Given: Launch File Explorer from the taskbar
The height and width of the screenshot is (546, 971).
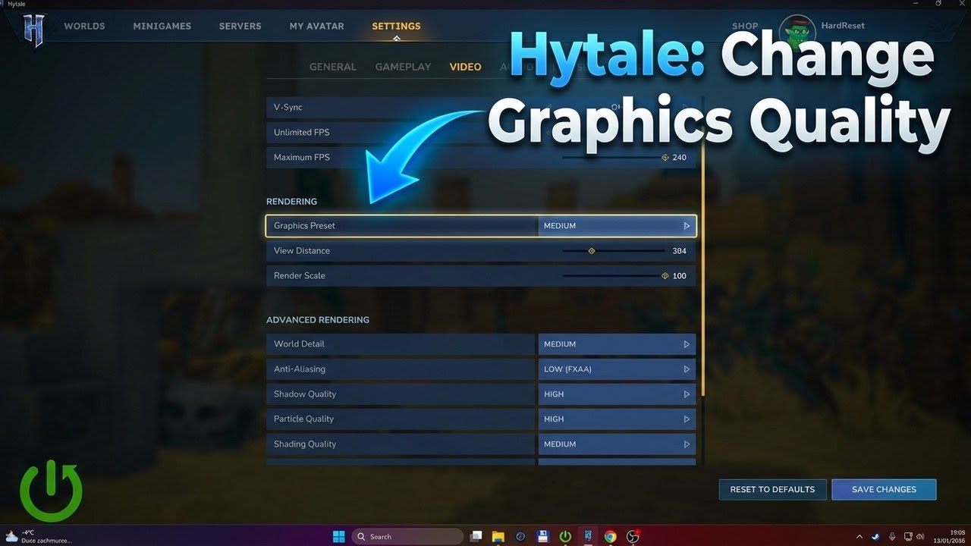Looking at the screenshot, I should [x=498, y=536].
